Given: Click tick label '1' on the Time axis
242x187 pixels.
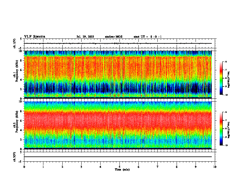Looking at the screenshot, I should (x=43, y=167).
